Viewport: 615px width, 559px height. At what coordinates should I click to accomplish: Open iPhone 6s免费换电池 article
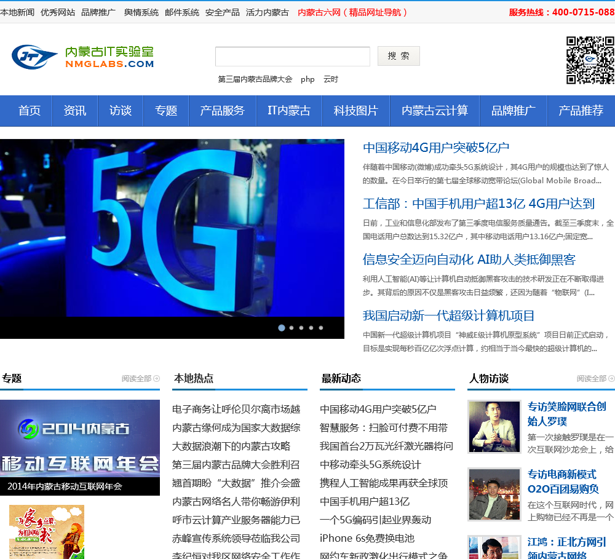click(x=367, y=539)
